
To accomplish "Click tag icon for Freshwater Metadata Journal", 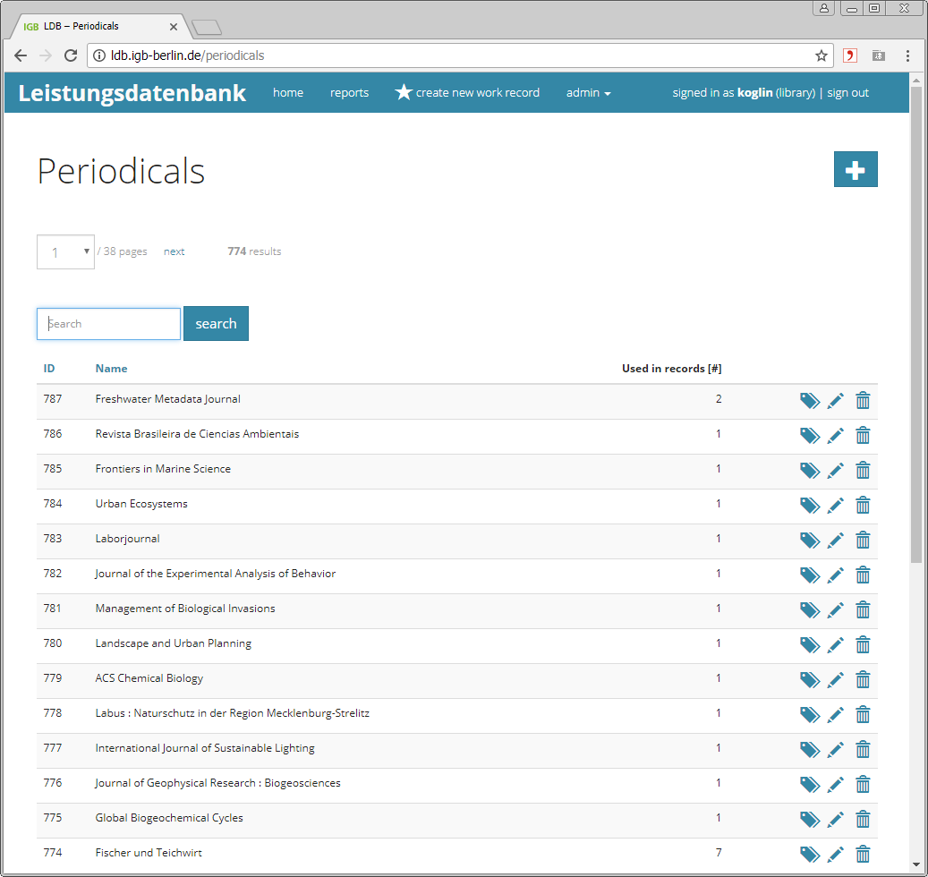I will click(809, 401).
